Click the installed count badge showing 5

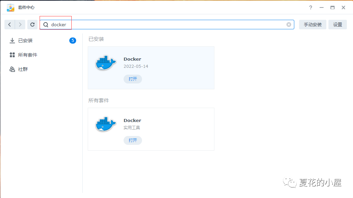click(72, 41)
